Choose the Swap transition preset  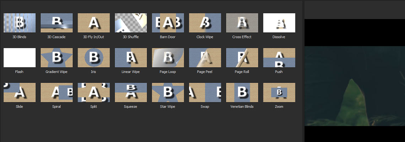[205, 92]
